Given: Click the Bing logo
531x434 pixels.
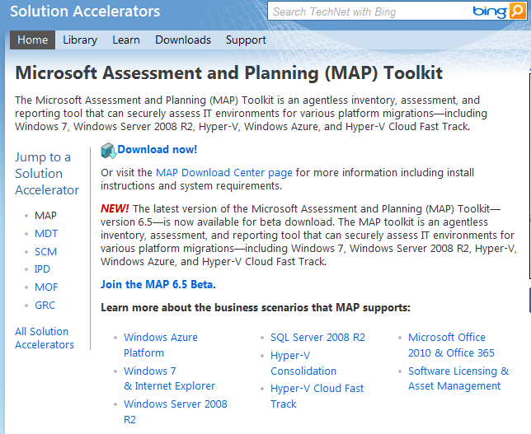Looking at the screenshot, I should click(490, 12).
